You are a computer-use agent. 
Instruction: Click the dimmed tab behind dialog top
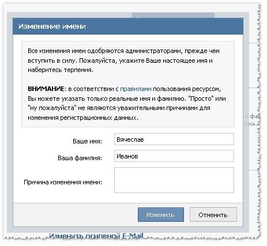[x=173, y=16]
